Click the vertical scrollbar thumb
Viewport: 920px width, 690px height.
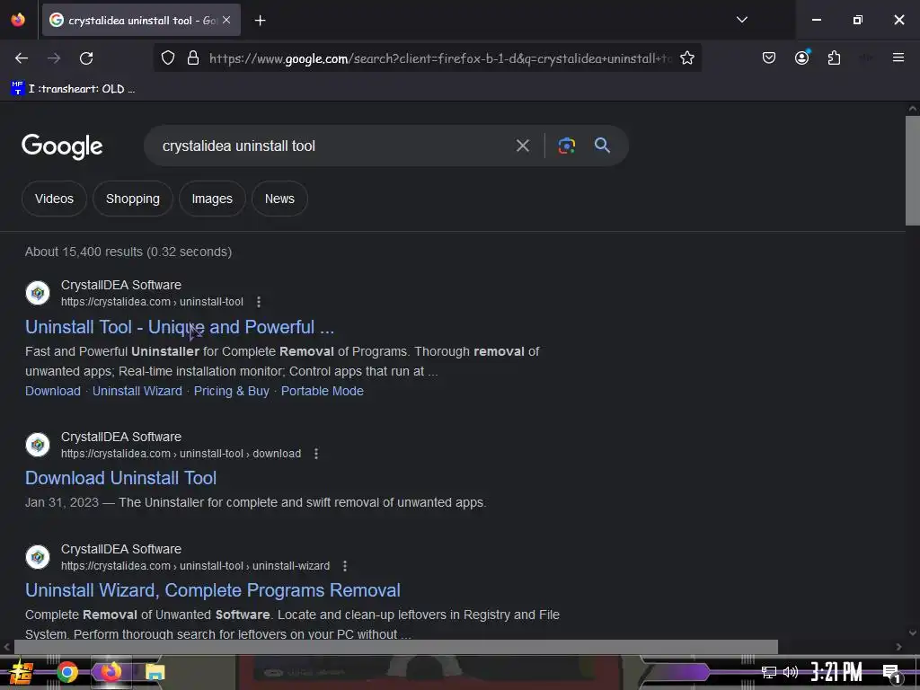point(913,170)
